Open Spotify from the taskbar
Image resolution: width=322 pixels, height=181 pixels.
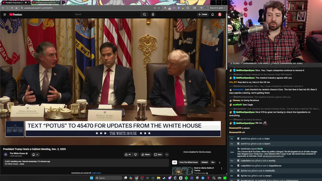[x=186, y=178]
